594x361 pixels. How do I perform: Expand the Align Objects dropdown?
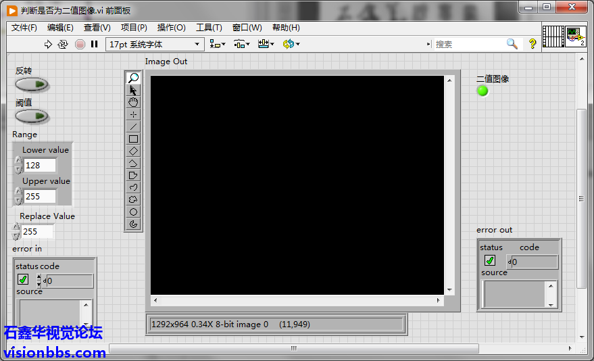218,44
